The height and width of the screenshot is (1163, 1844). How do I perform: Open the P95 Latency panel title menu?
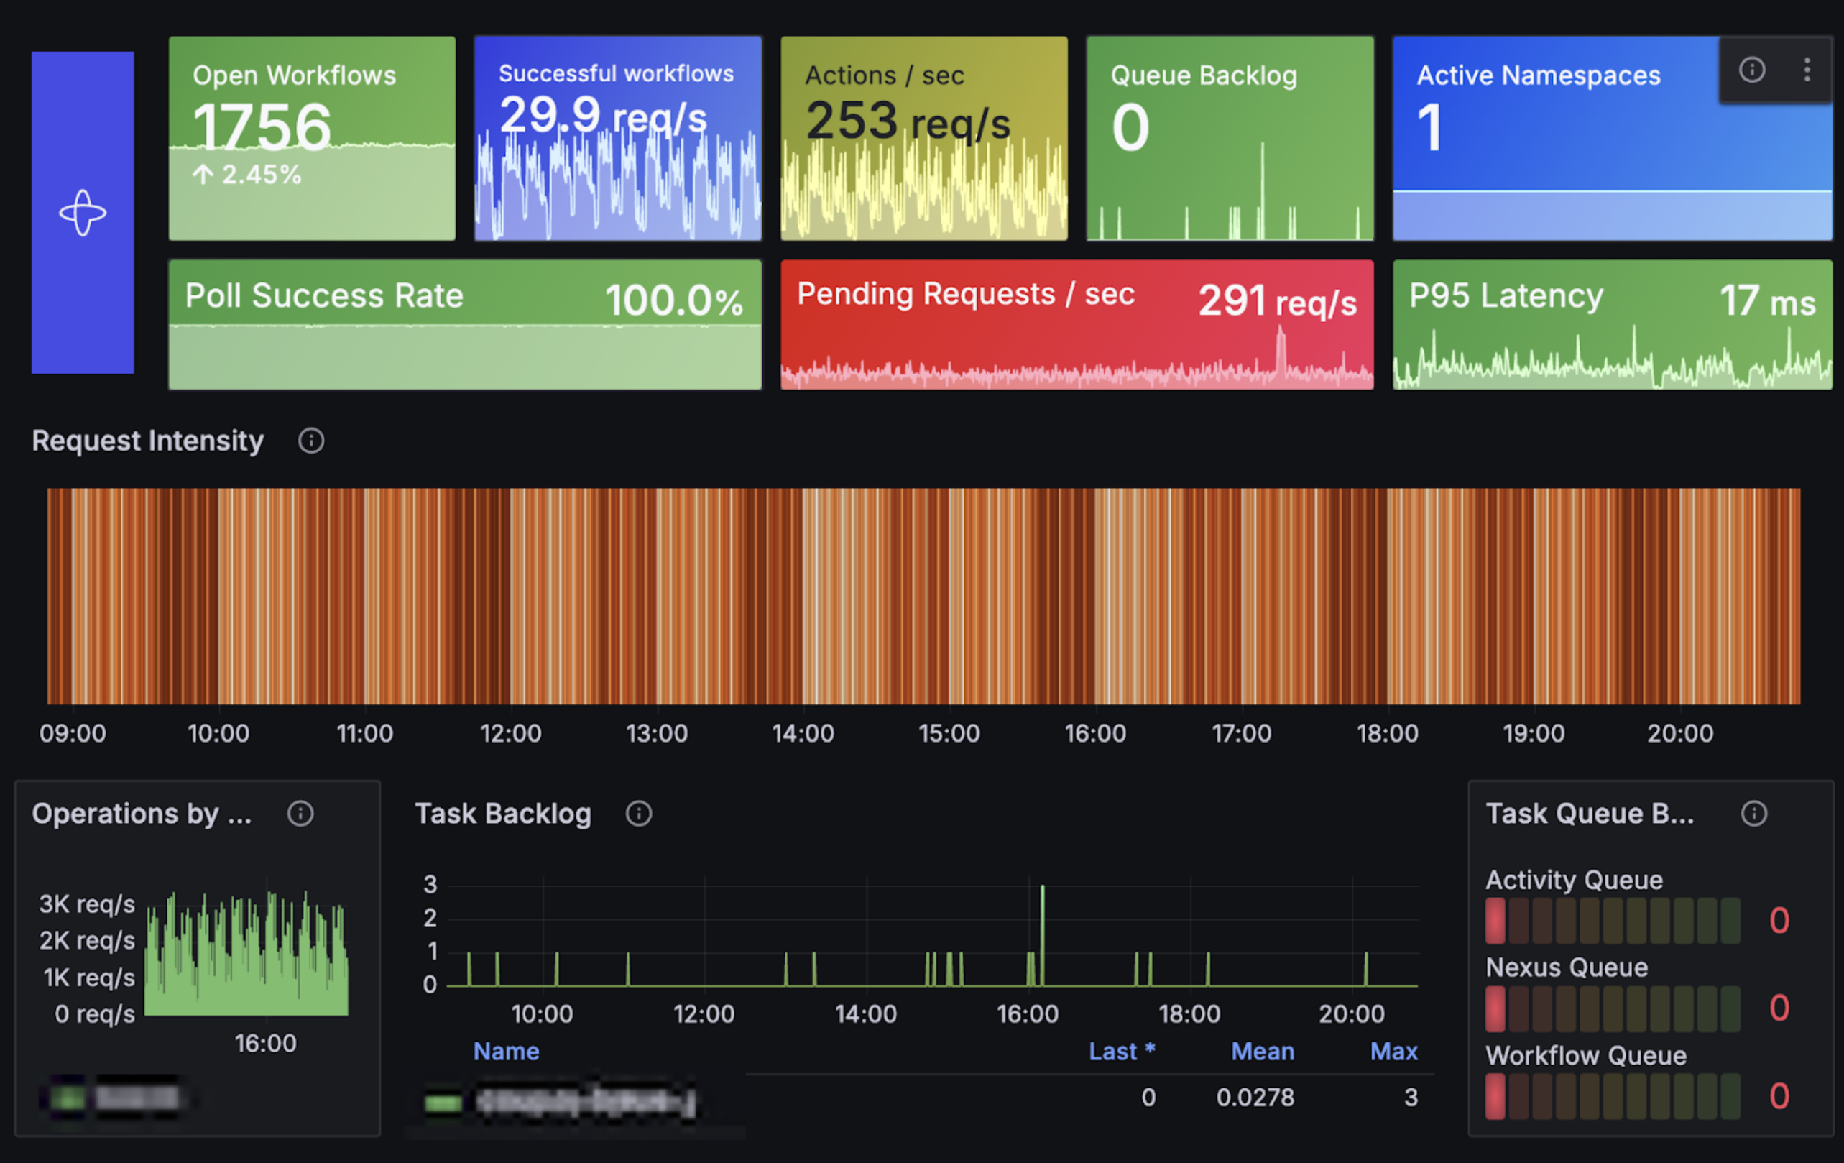pos(1506,298)
